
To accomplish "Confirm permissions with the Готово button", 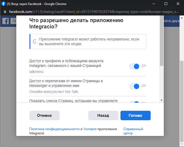I will (x=135, y=115).
